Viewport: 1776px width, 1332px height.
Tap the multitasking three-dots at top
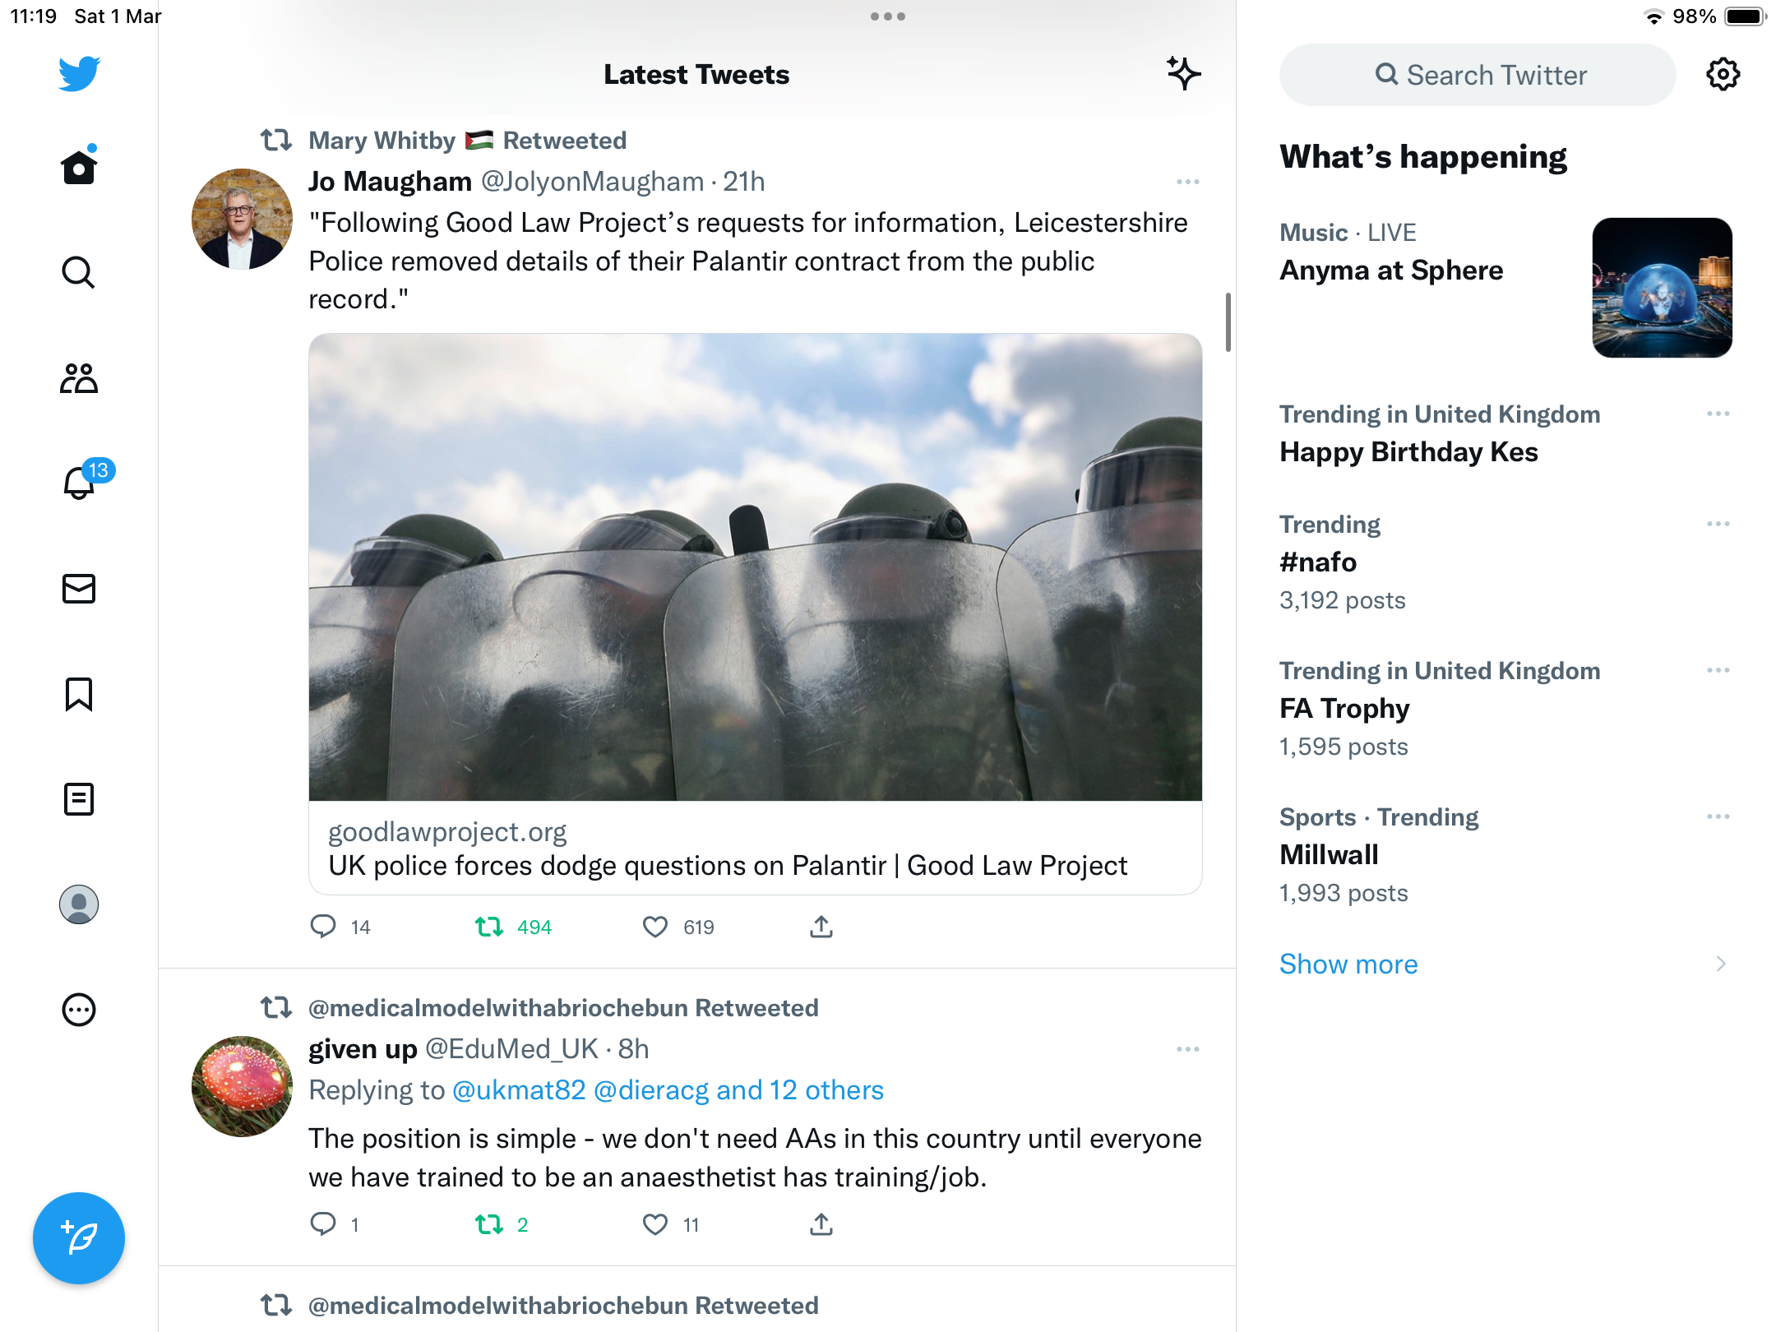click(x=888, y=16)
